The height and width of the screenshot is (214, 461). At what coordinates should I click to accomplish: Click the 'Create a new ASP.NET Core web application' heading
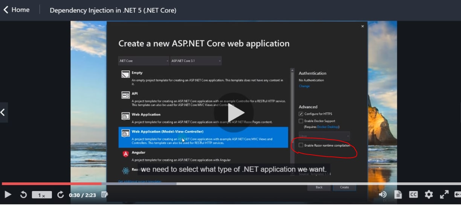[204, 44]
